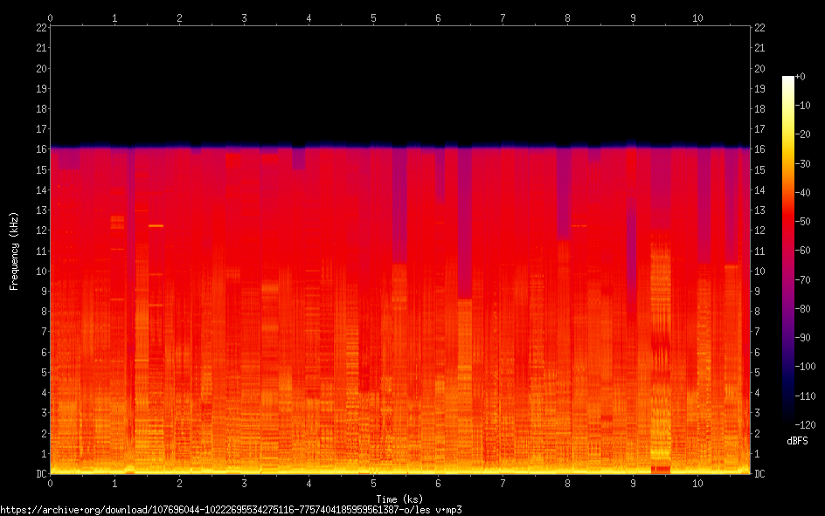This screenshot has height=516, width=825.
Task: Click the "-40" color scale label
Action: point(802,193)
